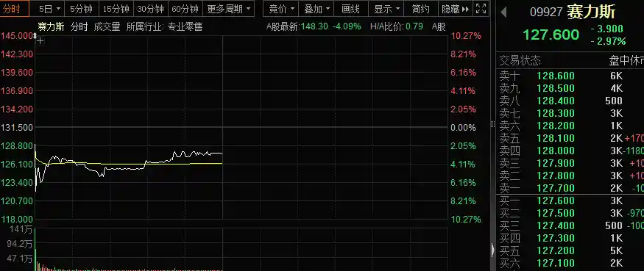Expand the 更多周期 dropdown
This screenshot has width=644, height=271.
pos(228,9)
